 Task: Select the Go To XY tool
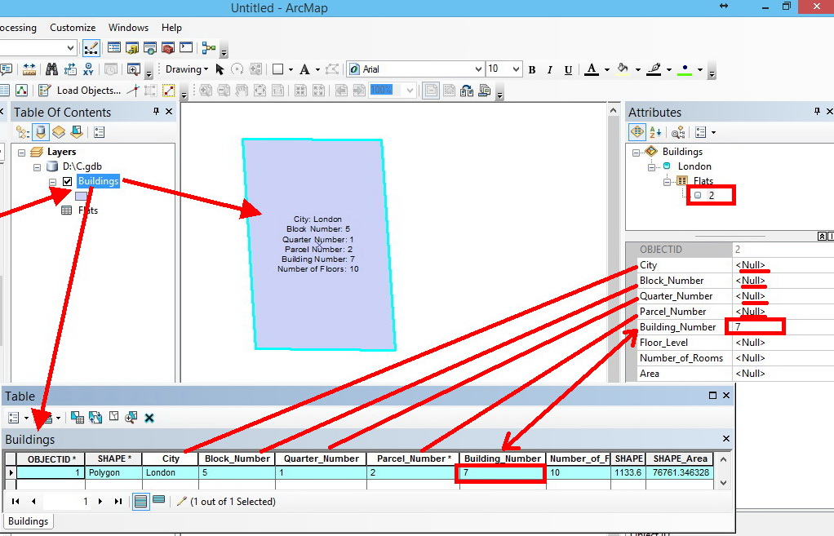pyautogui.click(x=88, y=69)
